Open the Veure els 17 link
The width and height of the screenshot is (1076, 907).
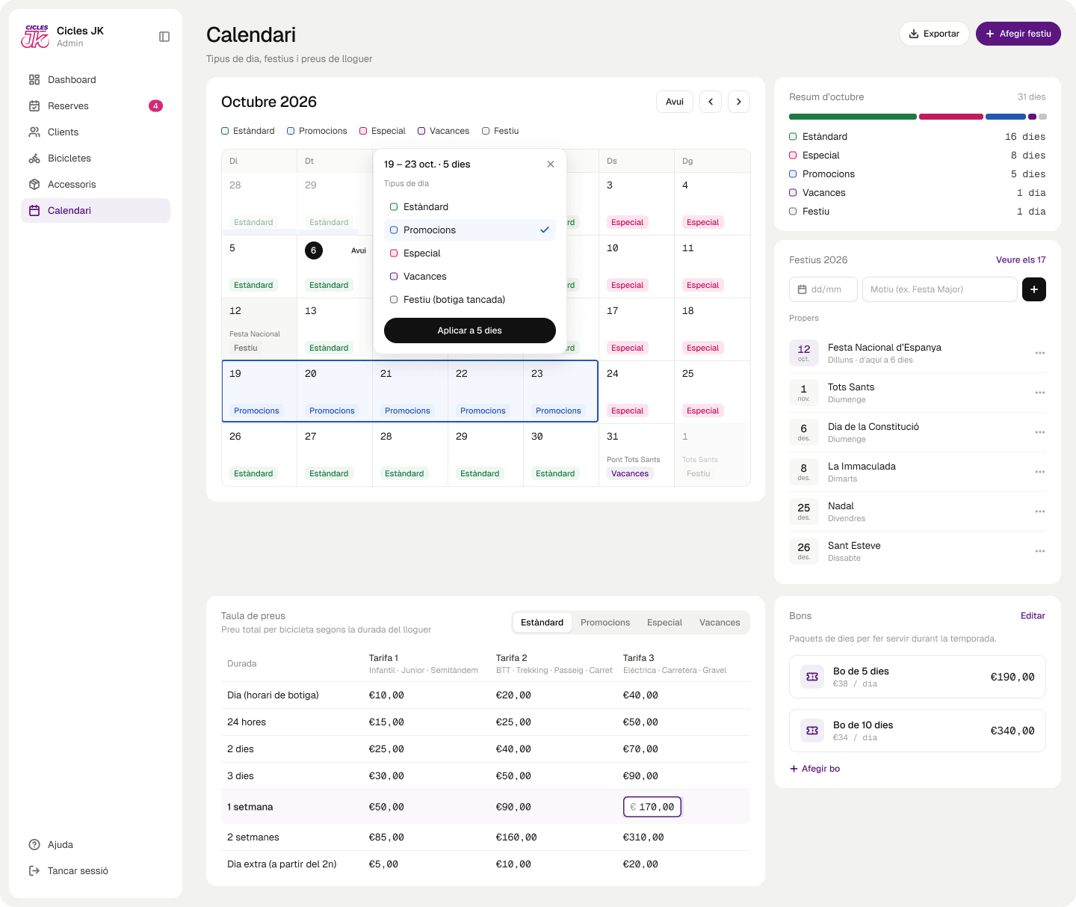point(1021,259)
